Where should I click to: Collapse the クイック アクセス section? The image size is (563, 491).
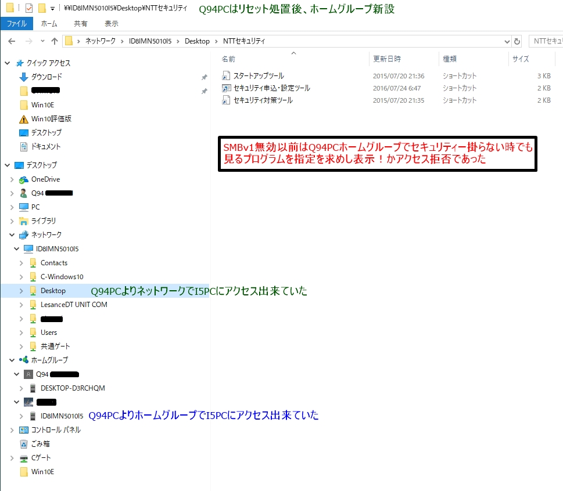coord(8,63)
